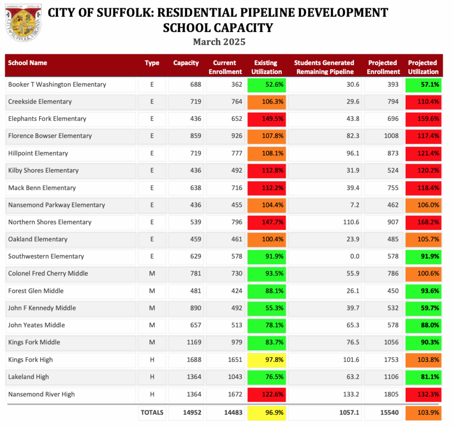Select the School Name column header
This screenshot has width=454, height=427.
click(x=27, y=63)
